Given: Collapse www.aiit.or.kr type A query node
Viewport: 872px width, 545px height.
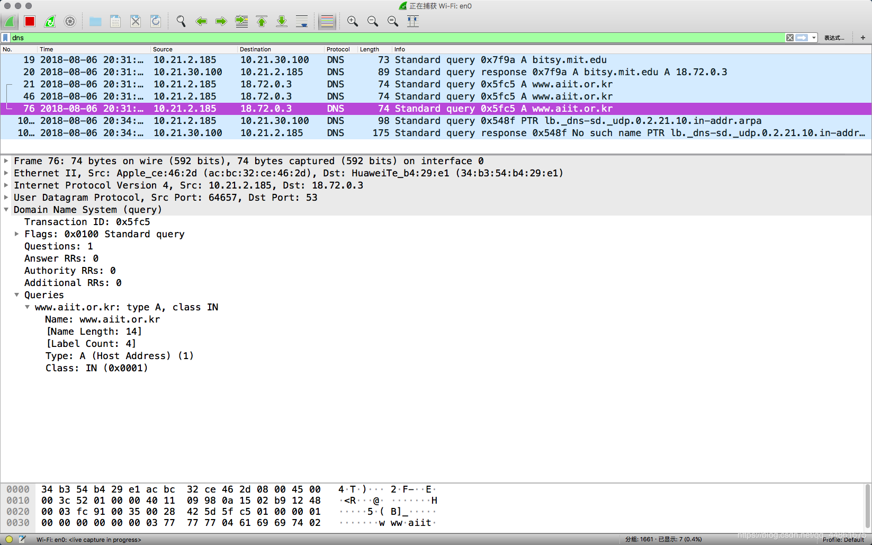Looking at the screenshot, I should tap(28, 307).
